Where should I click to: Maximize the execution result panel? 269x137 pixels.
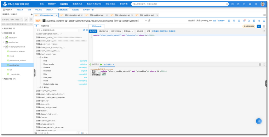[264, 64]
